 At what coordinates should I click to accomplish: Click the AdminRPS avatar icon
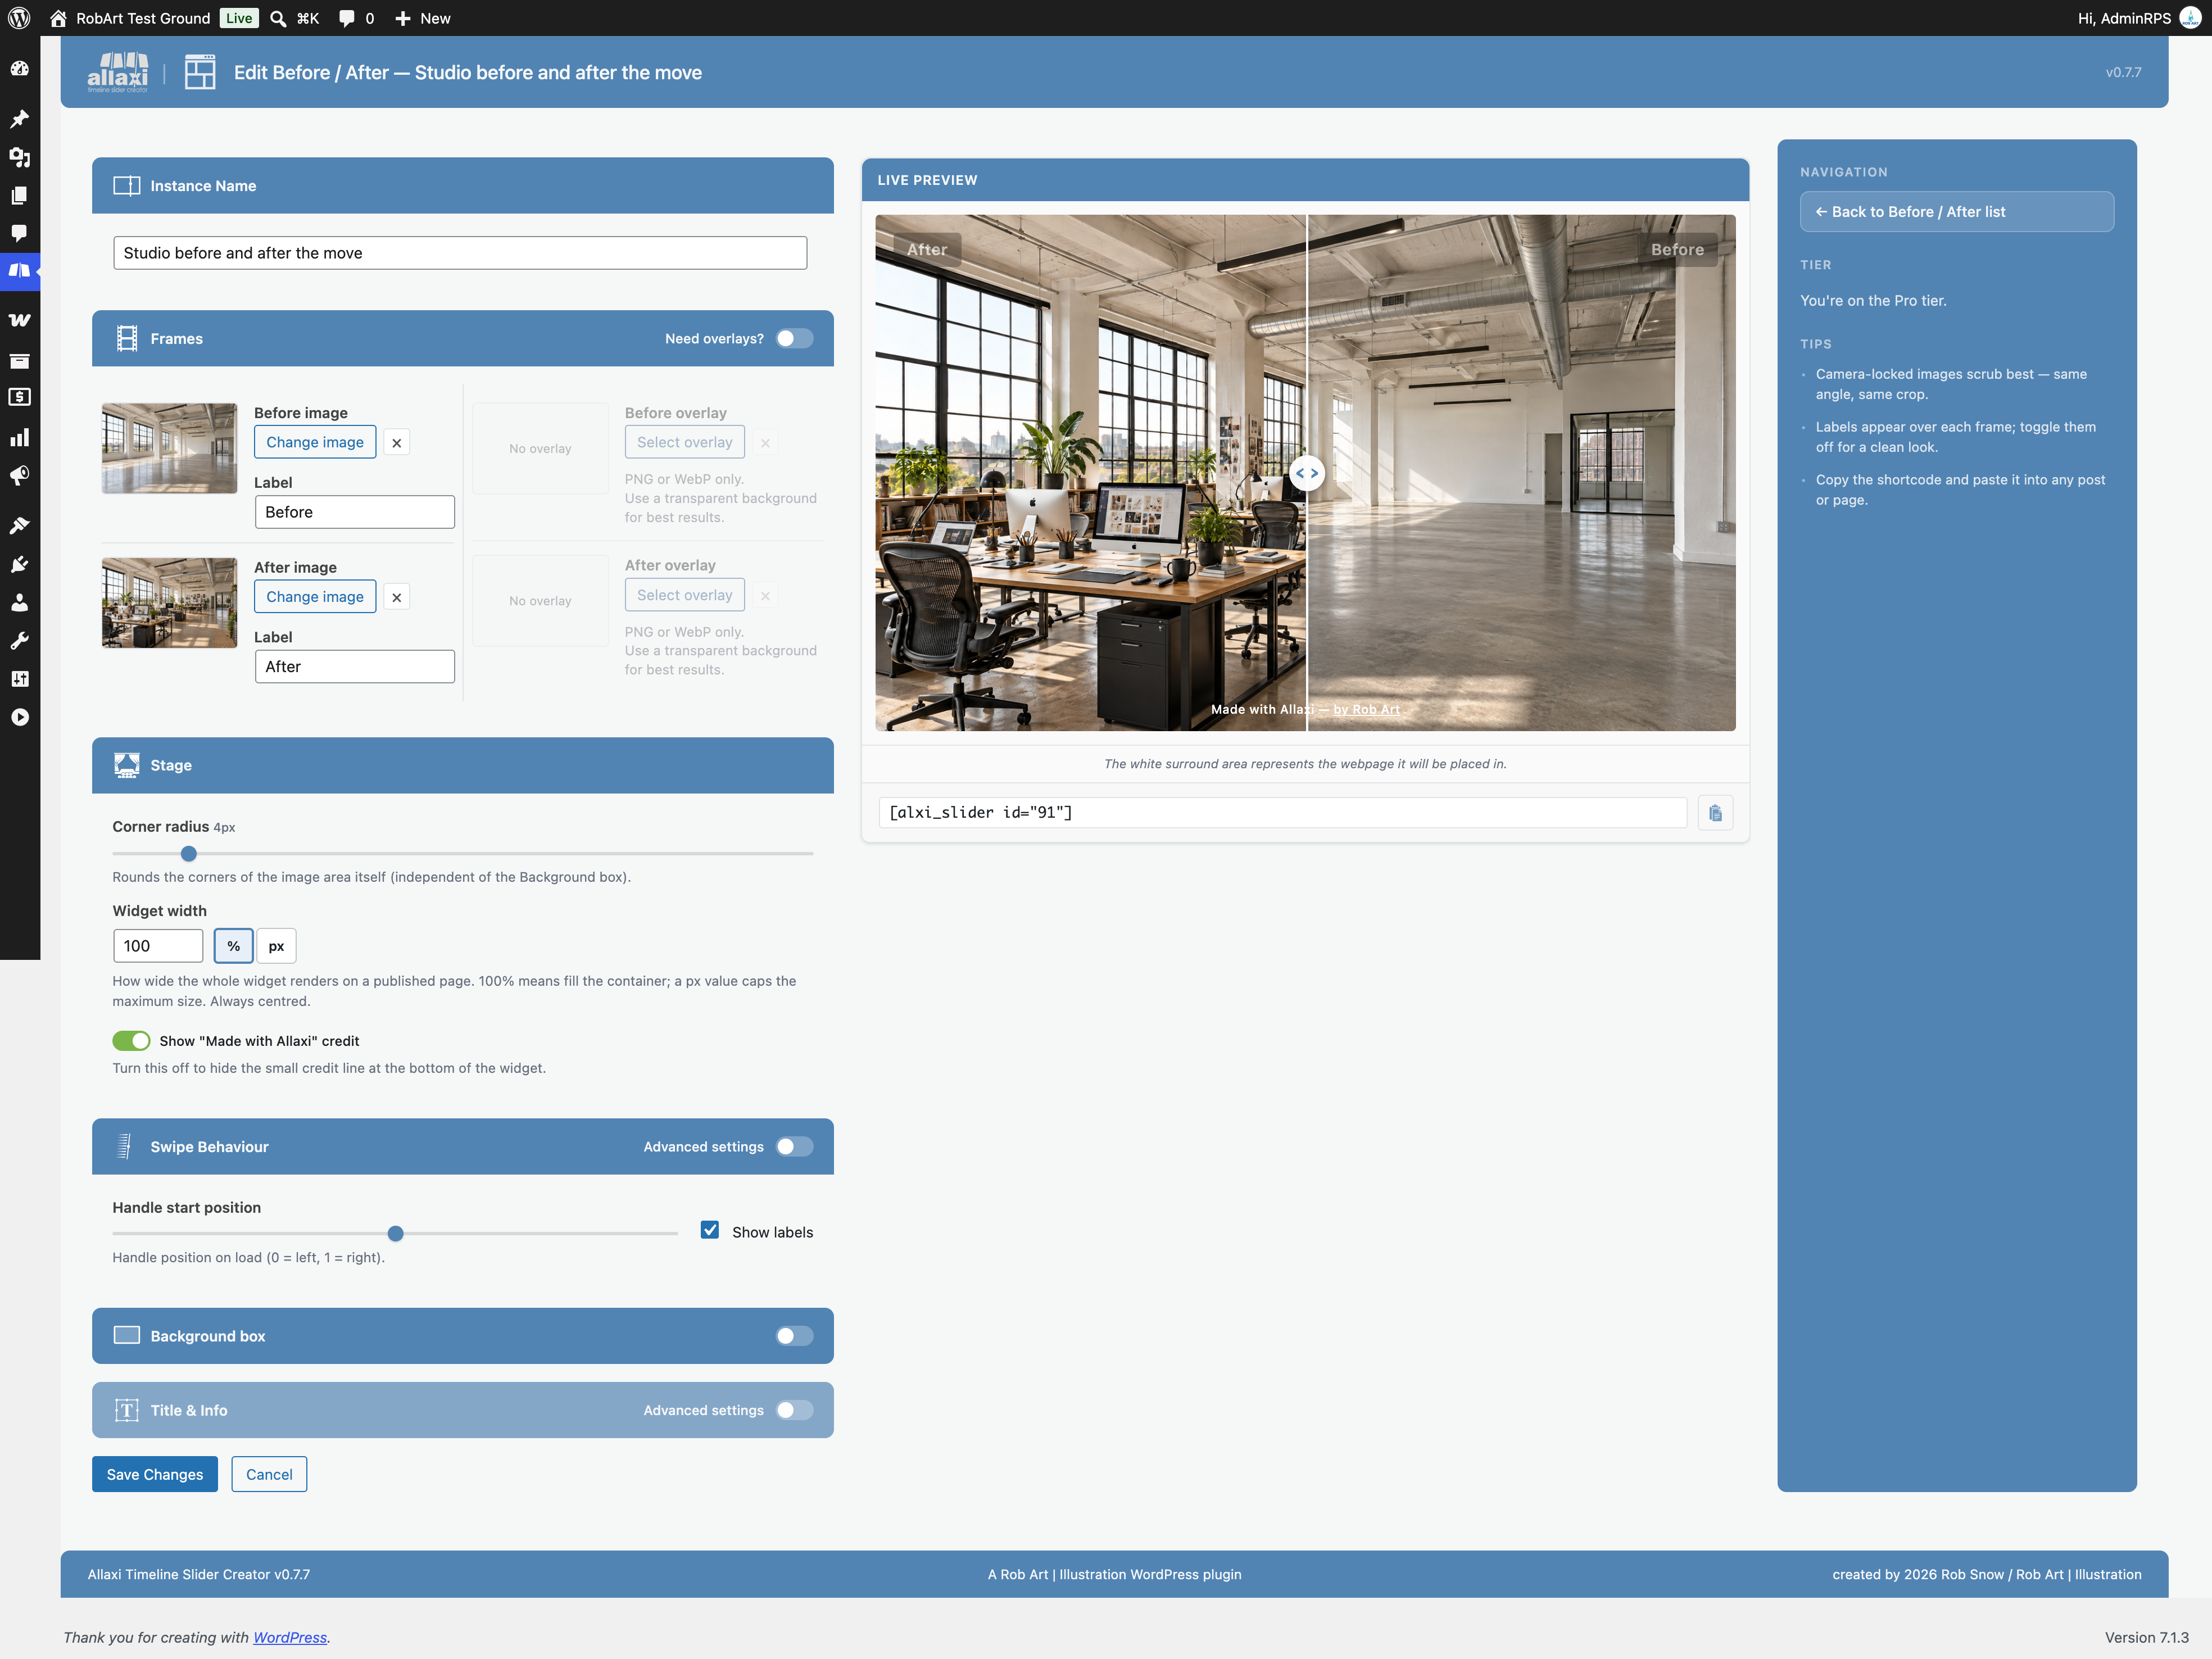coord(2190,18)
